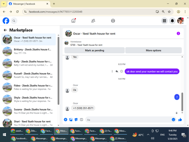Click the chat list scrollbar
The width and height of the screenshot is (189, 142).
pyautogui.click(x=58, y=71)
